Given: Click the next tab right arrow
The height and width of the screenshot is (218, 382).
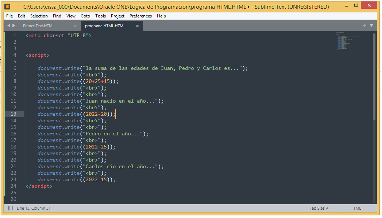Looking at the screenshot, I should [x=14, y=25].
